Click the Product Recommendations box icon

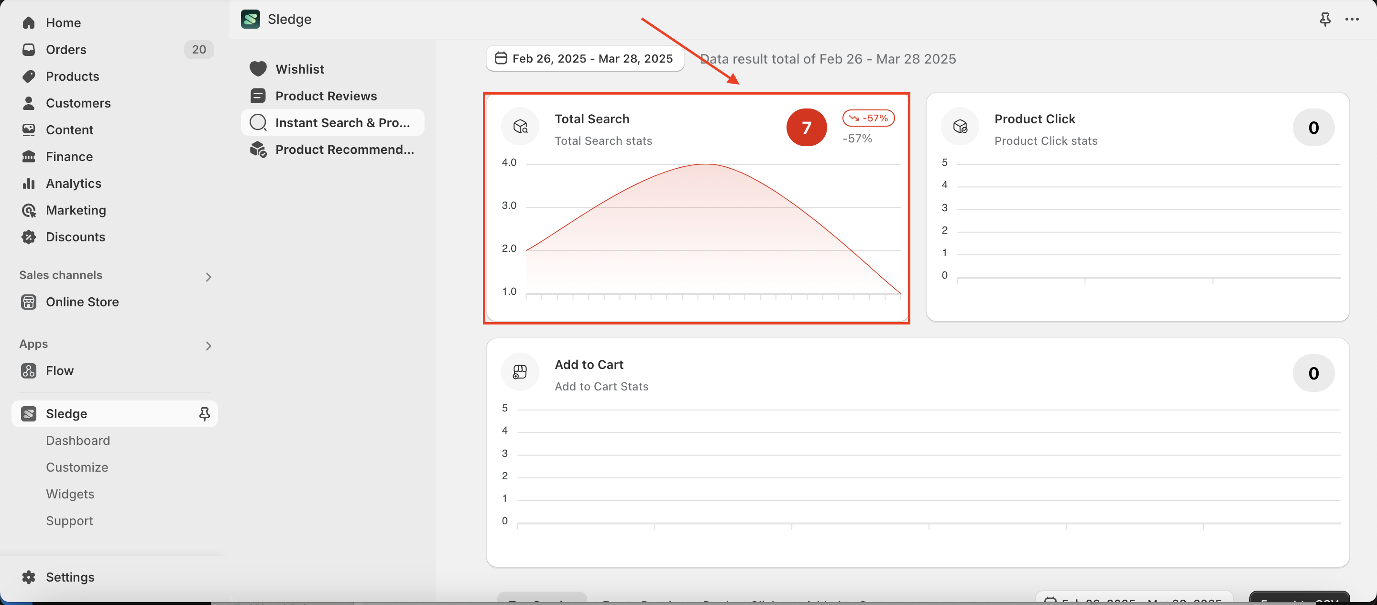258,150
